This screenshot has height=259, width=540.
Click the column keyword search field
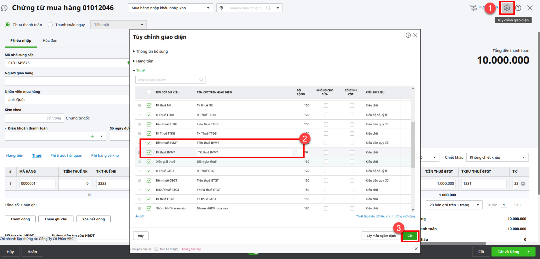click(168, 80)
